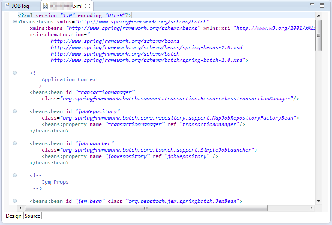332x225 pixels.
Task: Click the JemBean class value
Action: tap(182, 201)
